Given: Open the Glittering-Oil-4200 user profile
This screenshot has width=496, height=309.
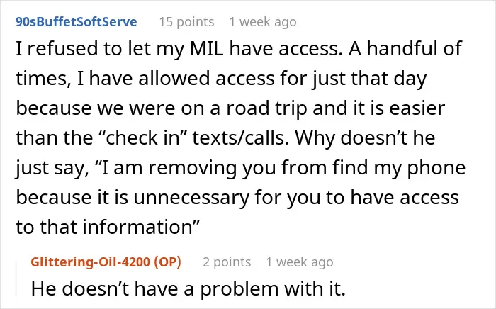Looking at the screenshot, I should (90, 262).
